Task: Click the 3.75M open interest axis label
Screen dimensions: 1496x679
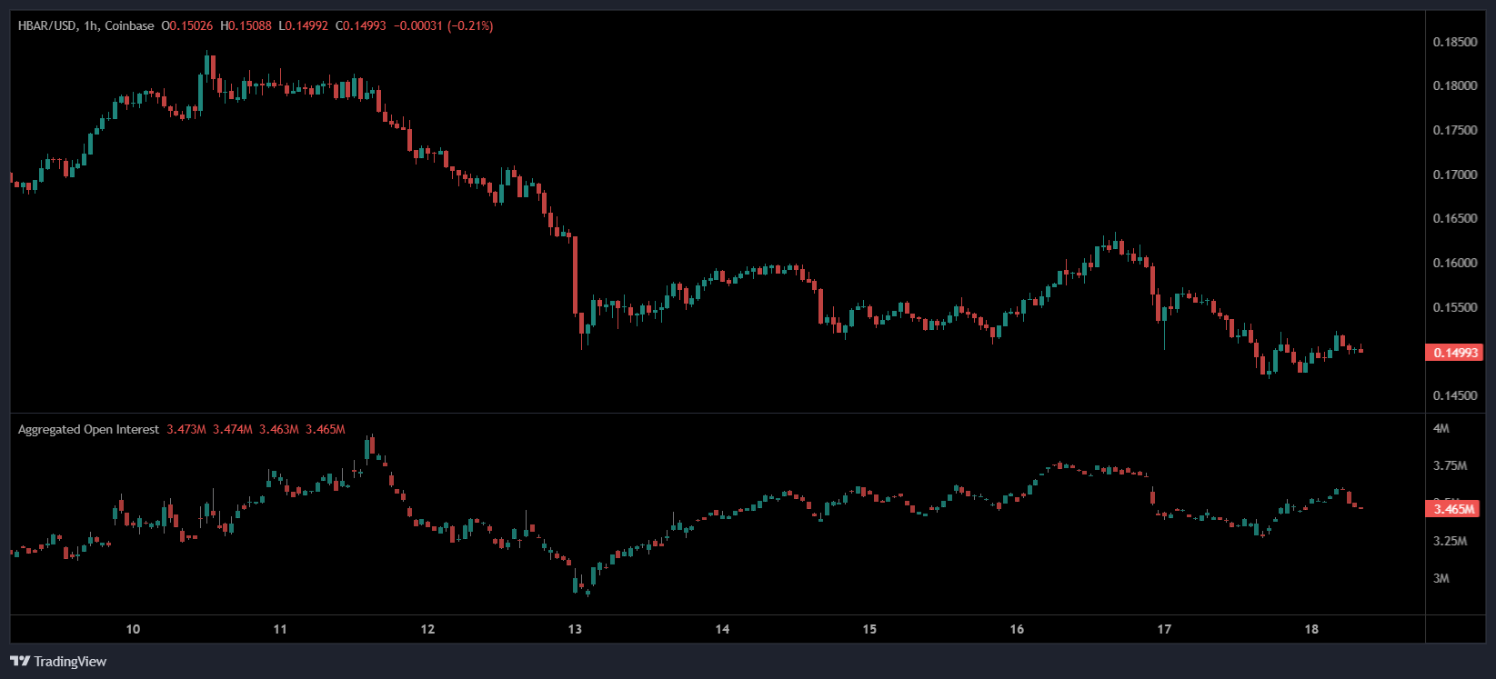Action: [1450, 465]
